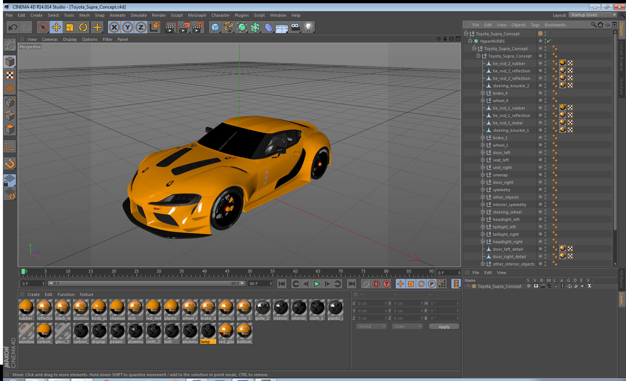This screenshot has width=626, height=381.
Task: Go to end of animation
Action: coord(351,284)
